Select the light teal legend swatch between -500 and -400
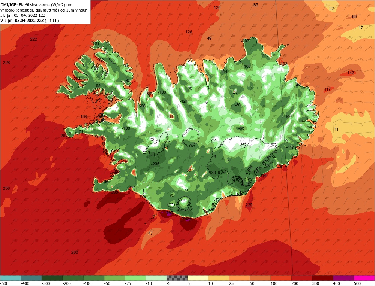 pyautogui.click(x=10, y=278)
